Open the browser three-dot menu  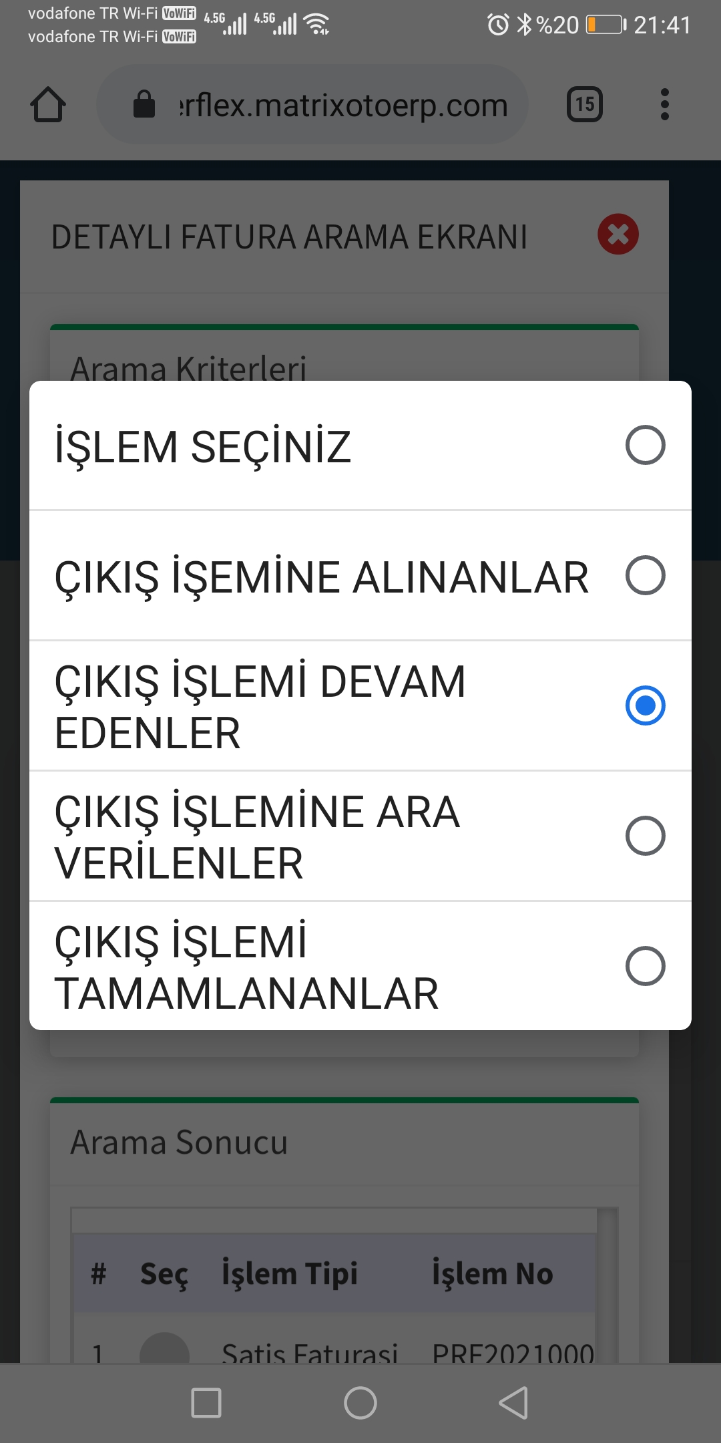[664, 105]
